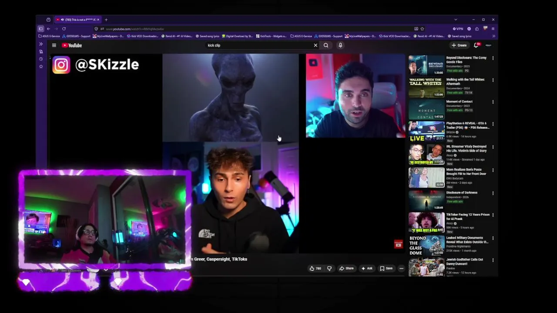Click the subscribe watermark in the player
This screenshot has width=557, height=313.
(398, 245)
